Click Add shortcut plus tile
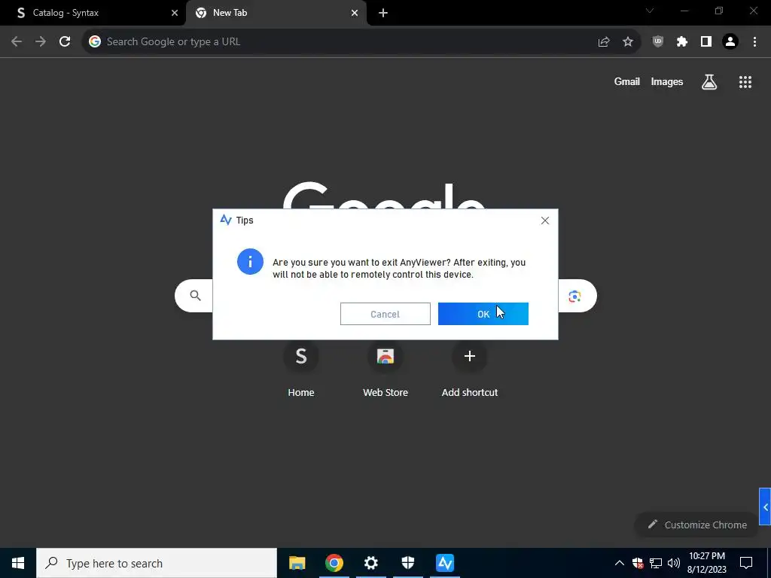 (470, 369)
